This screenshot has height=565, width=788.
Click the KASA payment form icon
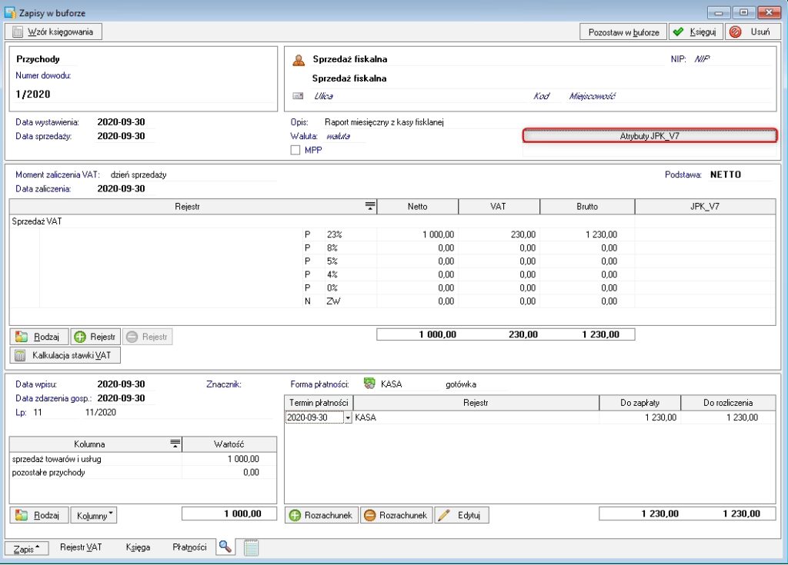369,384
